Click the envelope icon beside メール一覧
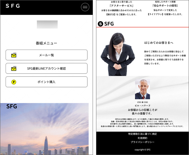189x155 pixels. point(14,55)
